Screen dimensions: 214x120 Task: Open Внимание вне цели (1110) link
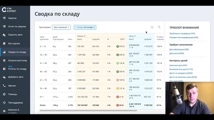[x=181, y=69]
